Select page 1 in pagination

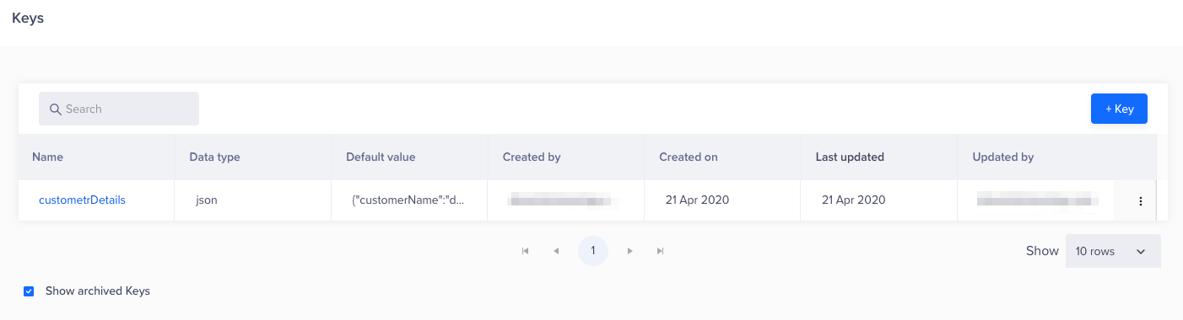click(593, 251)
